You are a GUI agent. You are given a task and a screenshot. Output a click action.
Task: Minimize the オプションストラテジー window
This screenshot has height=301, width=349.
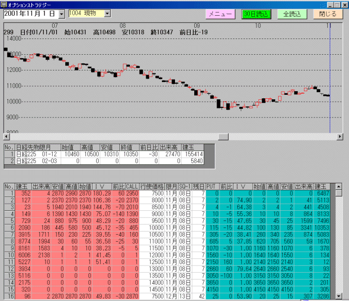click(330, 5)
